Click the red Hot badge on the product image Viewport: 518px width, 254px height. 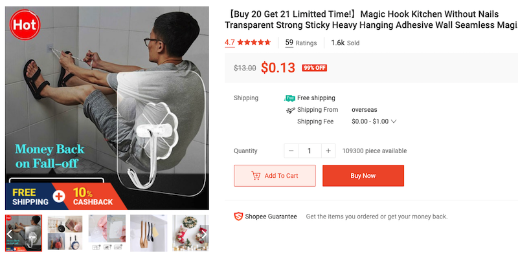click(25, 25)
